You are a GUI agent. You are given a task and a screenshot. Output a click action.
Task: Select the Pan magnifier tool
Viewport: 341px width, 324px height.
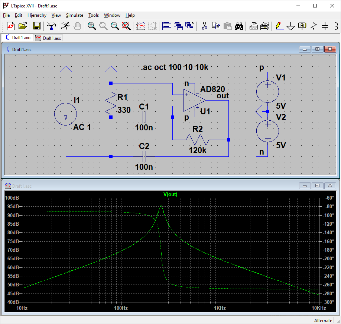click(x=103, y=26)
